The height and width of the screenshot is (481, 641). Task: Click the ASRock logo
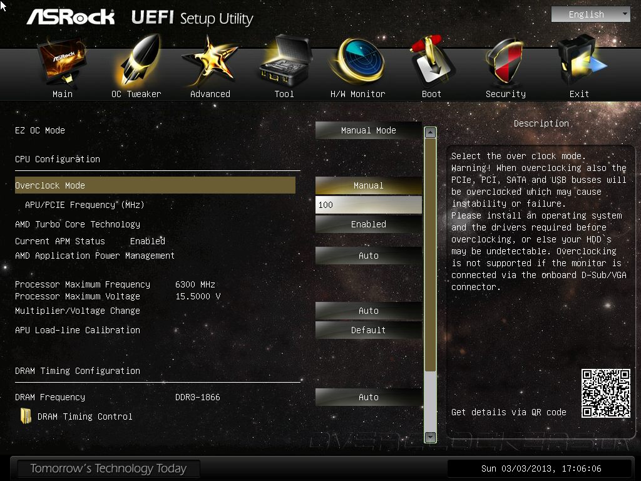(71, 17)
